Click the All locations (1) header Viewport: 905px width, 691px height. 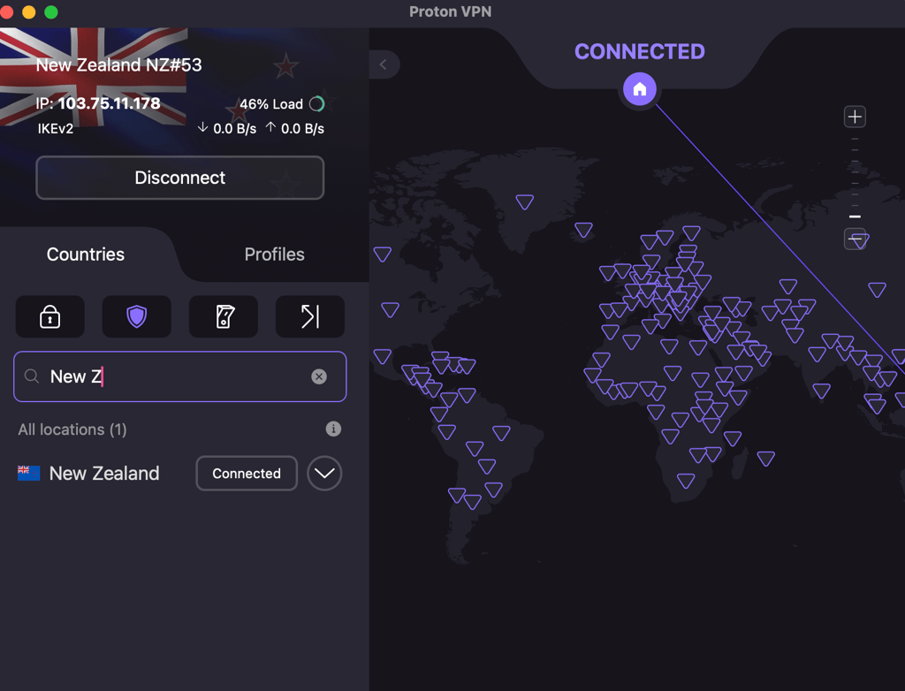click(72, 429)
